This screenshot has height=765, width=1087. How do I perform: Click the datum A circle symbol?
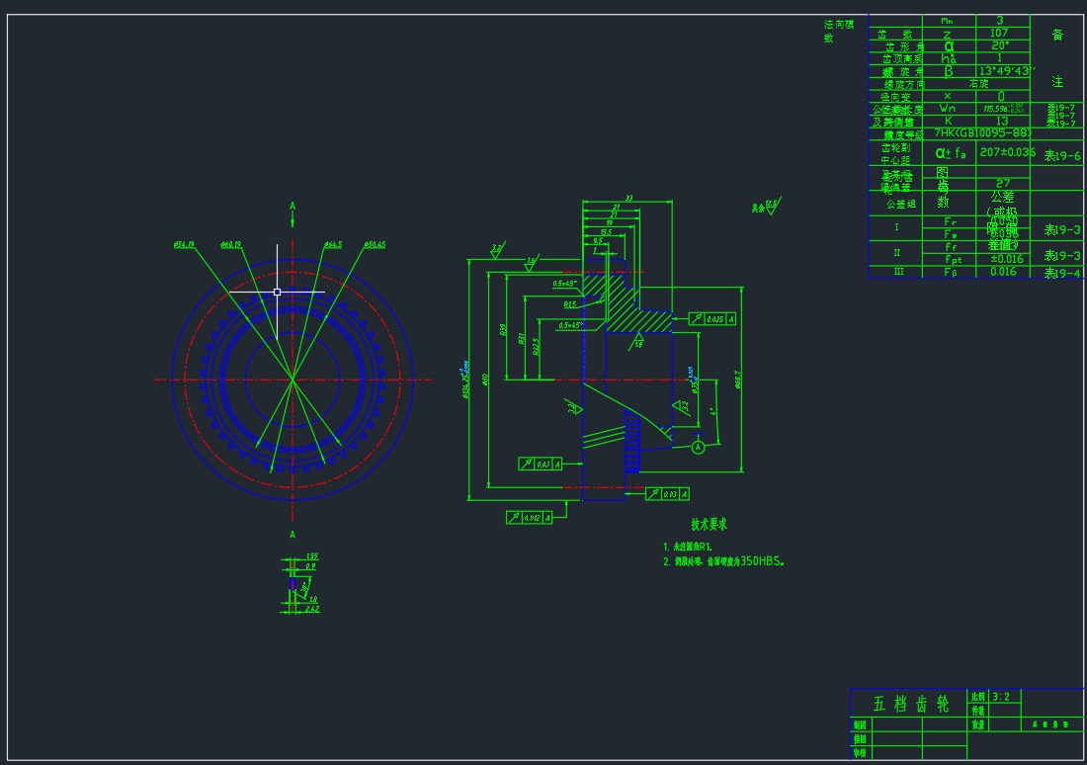(698, 448)
